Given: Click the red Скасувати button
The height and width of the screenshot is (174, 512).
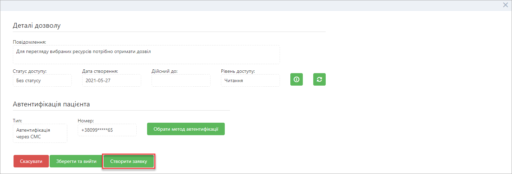Looking at the screenshot, I should click(31, 161).
